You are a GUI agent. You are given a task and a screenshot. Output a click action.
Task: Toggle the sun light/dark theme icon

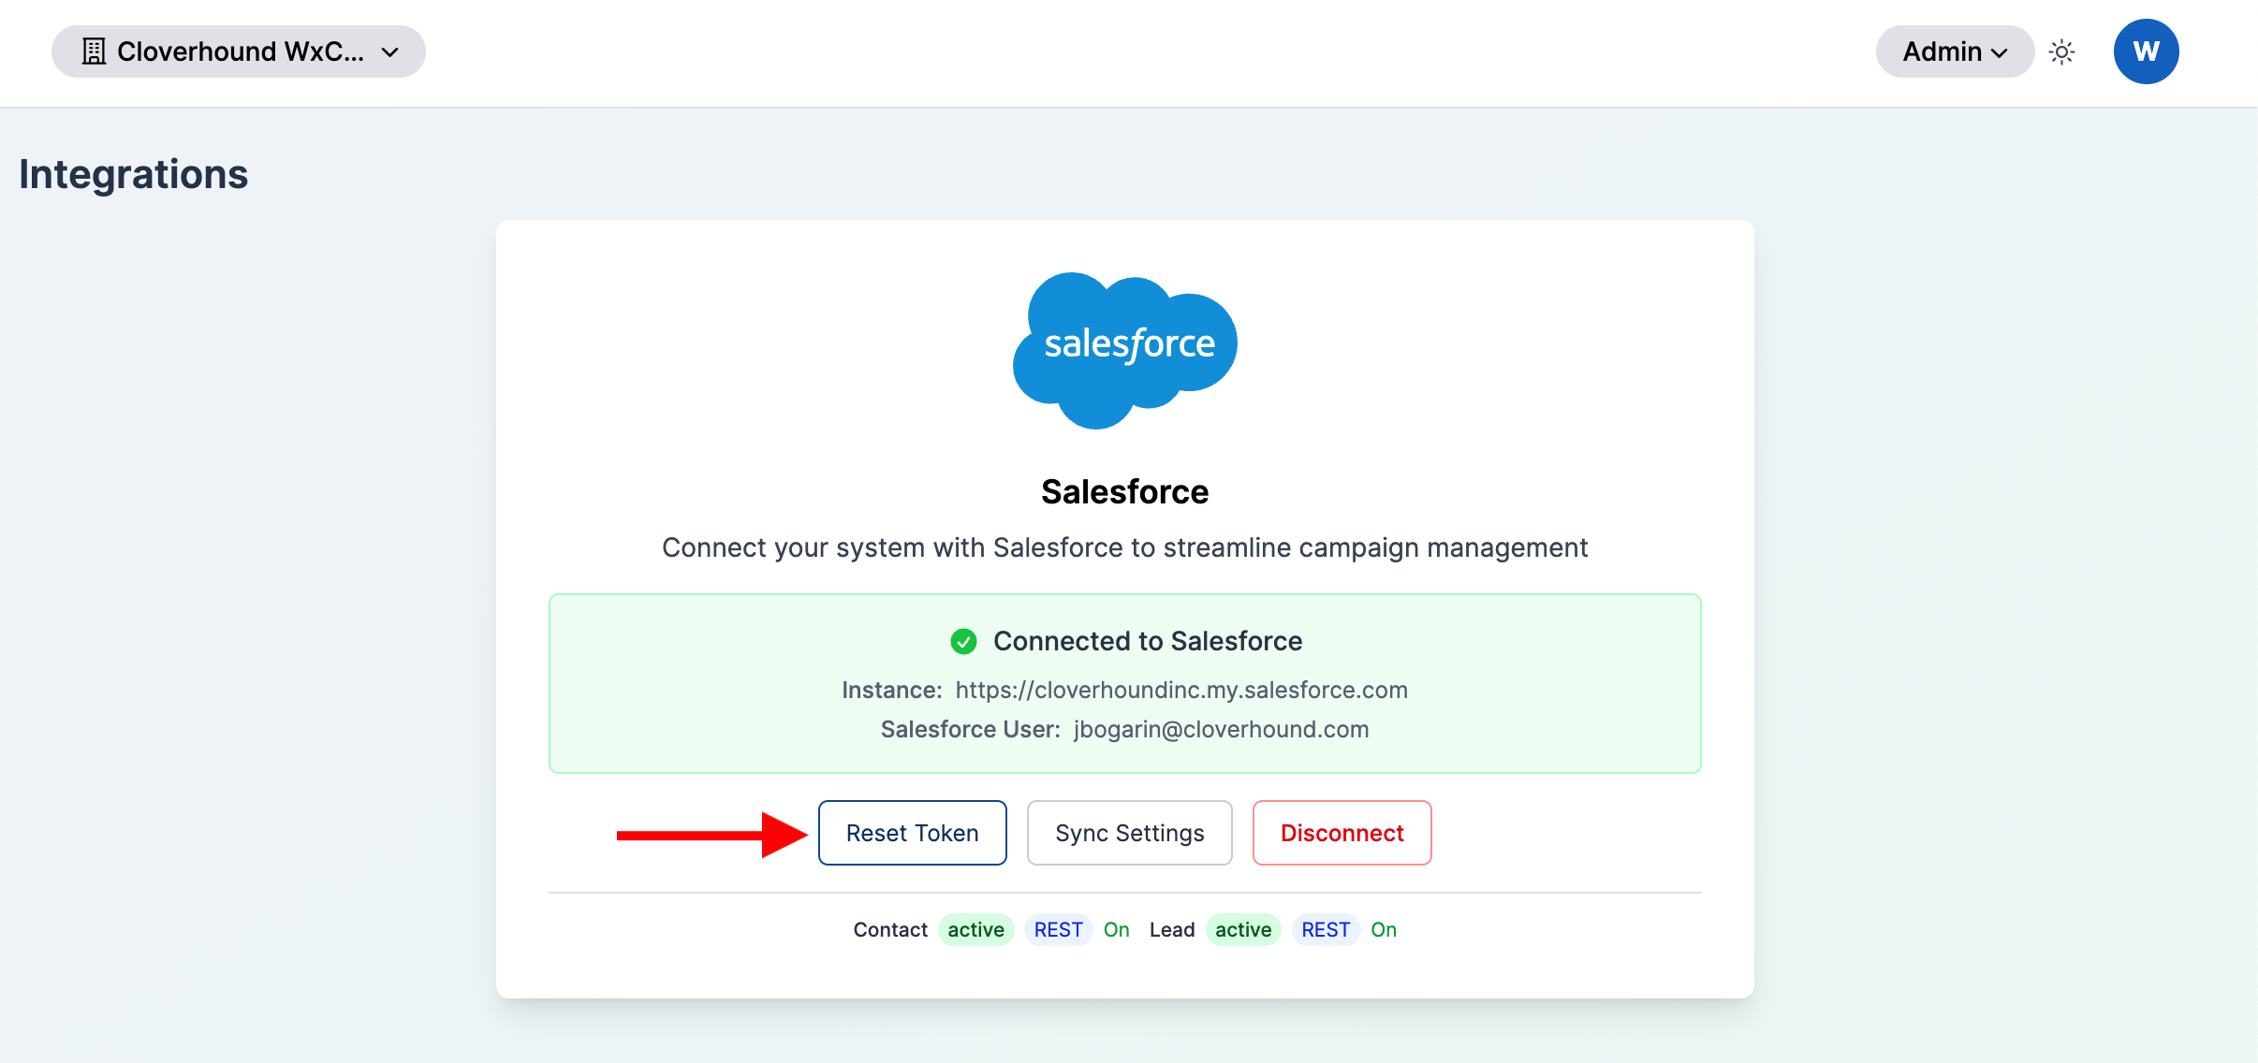(2061, 51)
